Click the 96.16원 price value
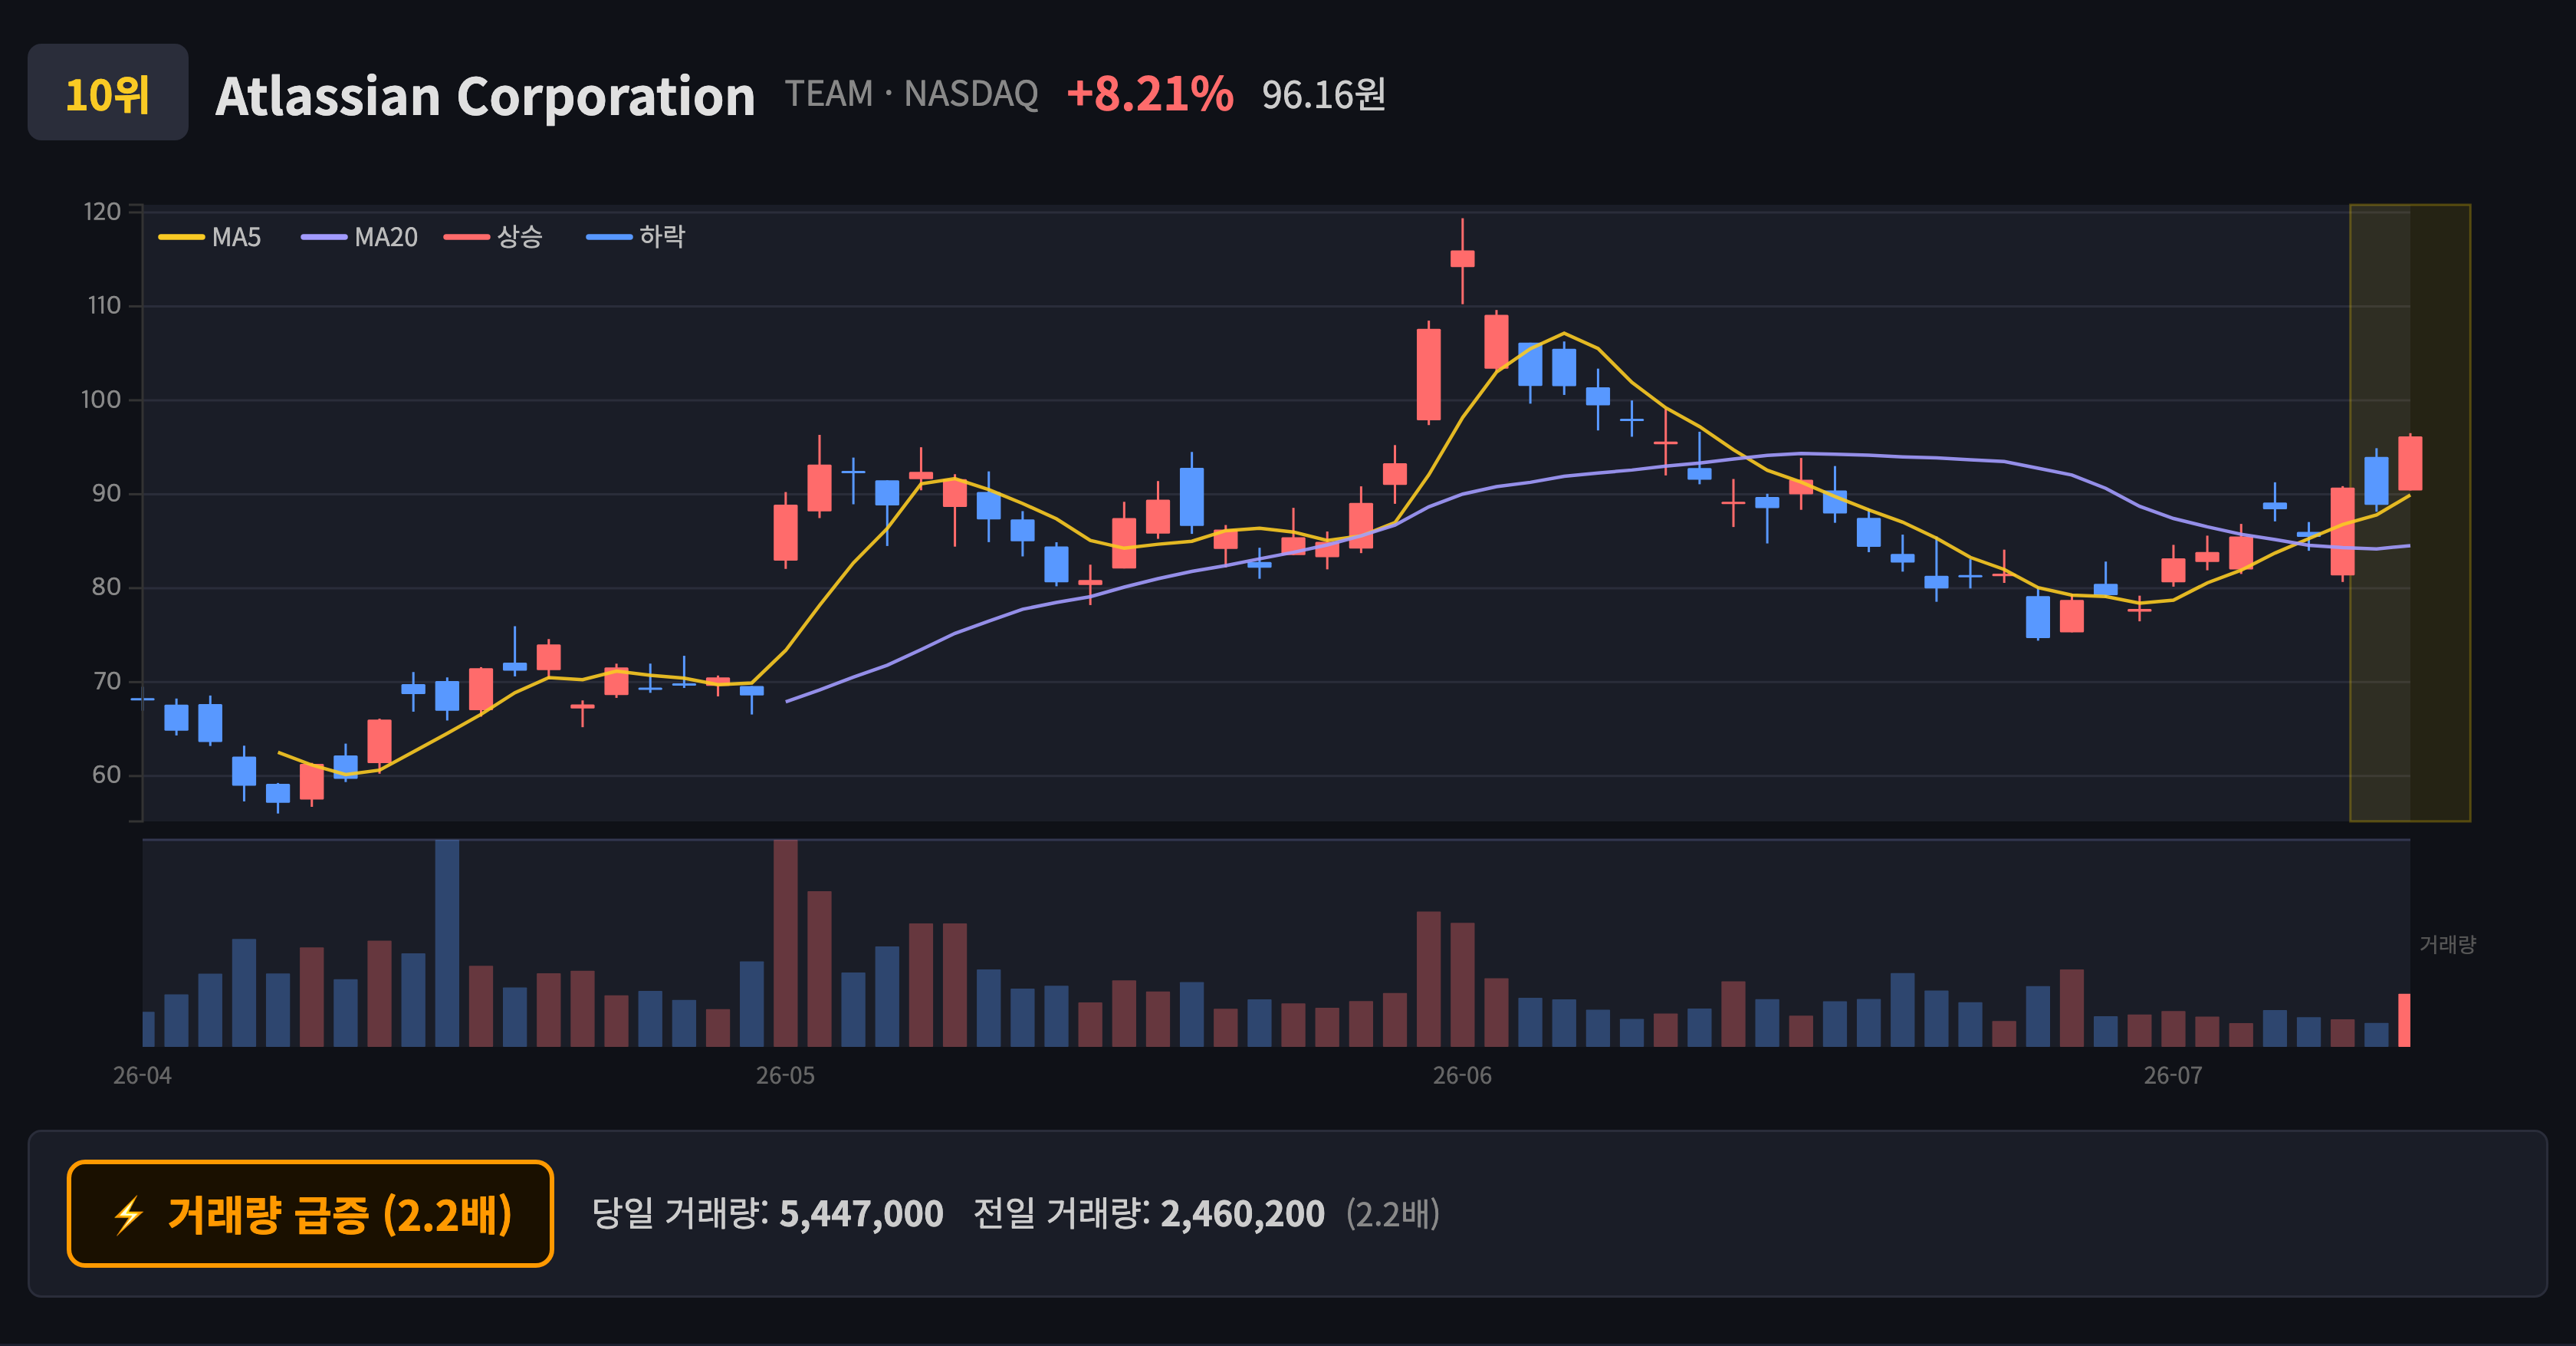 pos(1323,95)
